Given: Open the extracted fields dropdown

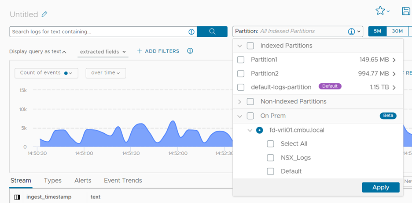Looking at the screenshot, I should click(103, 52).
